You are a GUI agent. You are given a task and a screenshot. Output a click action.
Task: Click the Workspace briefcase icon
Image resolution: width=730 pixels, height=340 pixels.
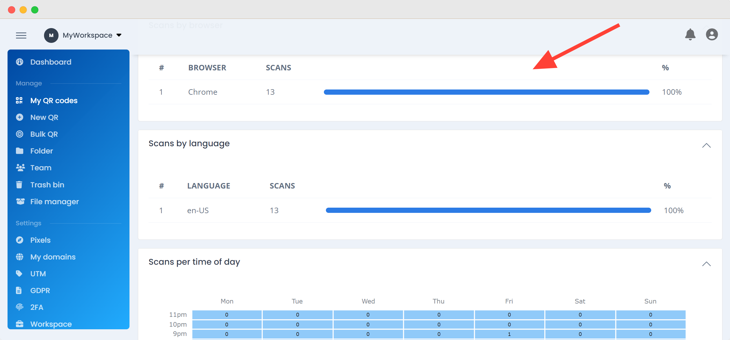(x=20, y=324)
